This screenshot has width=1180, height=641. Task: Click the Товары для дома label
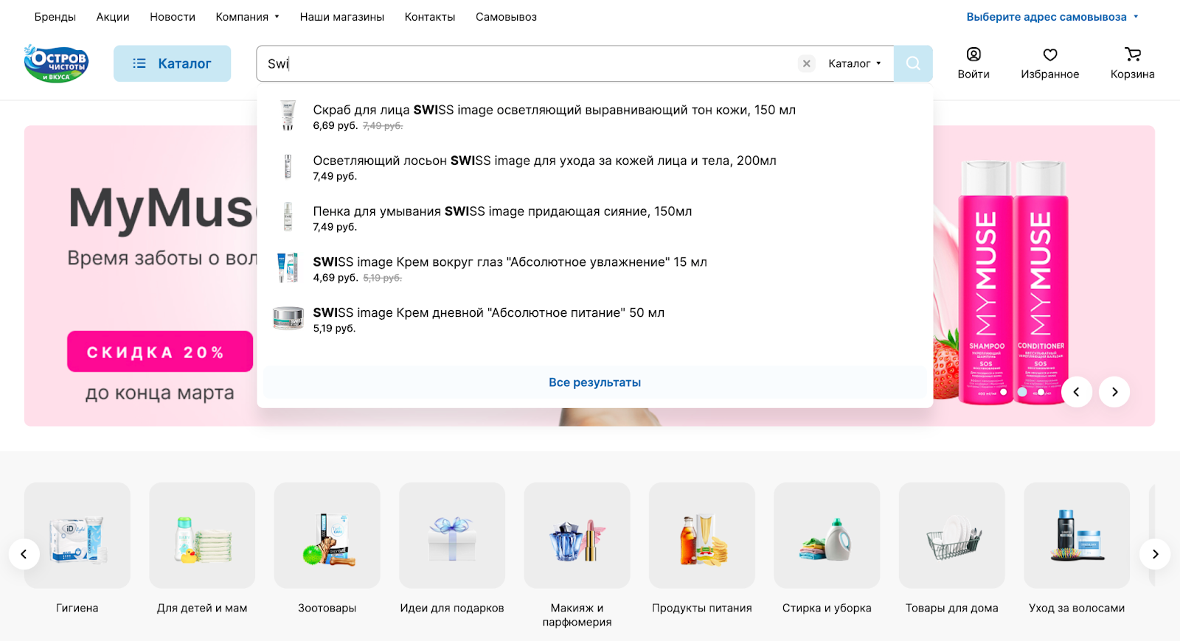pyautogui.click(x=952, y=608)
